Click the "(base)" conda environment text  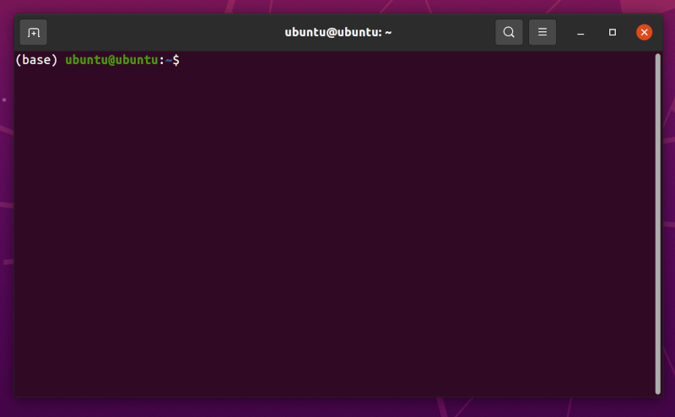tap(36, 60)
